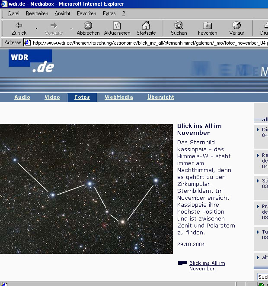The height and width of the screenshot is (286, 268).
Task: Open the Vorwärts history dropdown arrow
Action: 71,29
